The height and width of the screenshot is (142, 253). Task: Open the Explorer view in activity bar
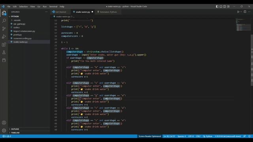(x=4, y=13)
